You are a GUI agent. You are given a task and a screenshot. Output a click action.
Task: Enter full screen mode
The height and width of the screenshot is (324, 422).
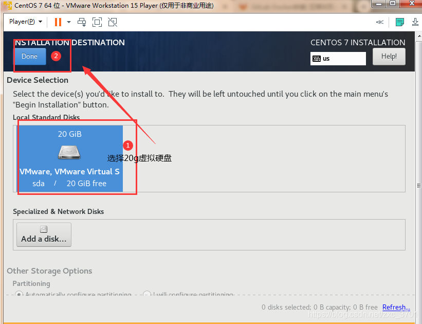pos(97,22)
